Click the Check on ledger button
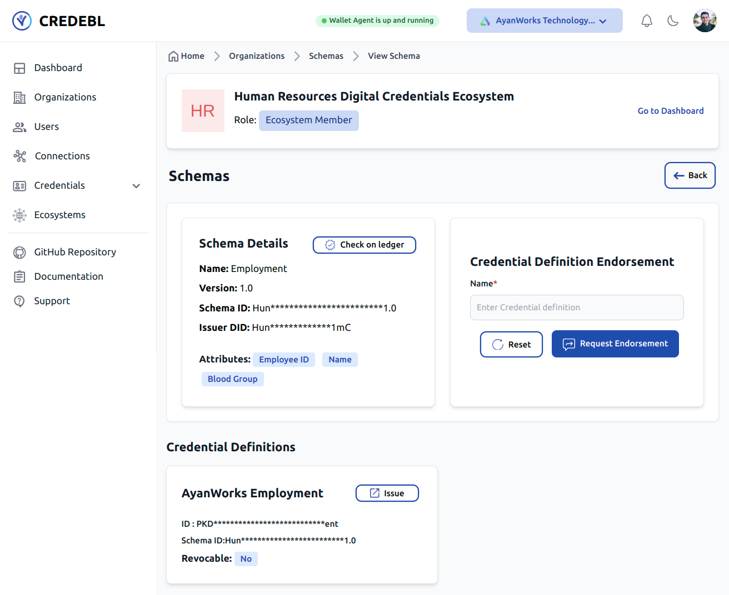This screenshot has height=595, width=729. (364, 245)
